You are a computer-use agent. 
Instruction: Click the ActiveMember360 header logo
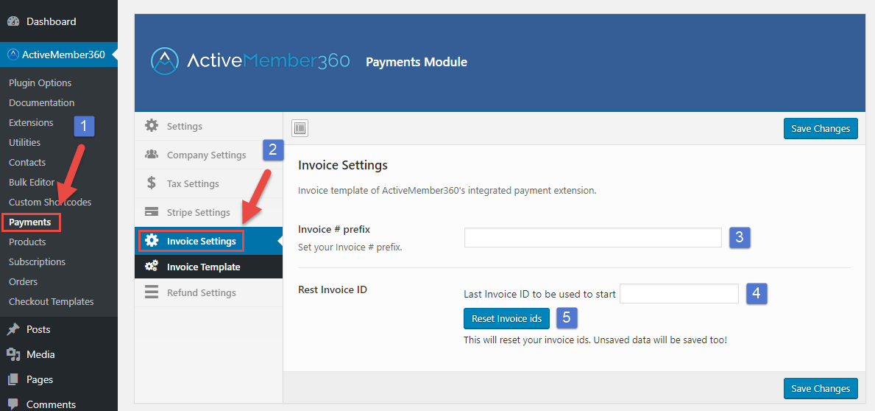coord(250,61)
